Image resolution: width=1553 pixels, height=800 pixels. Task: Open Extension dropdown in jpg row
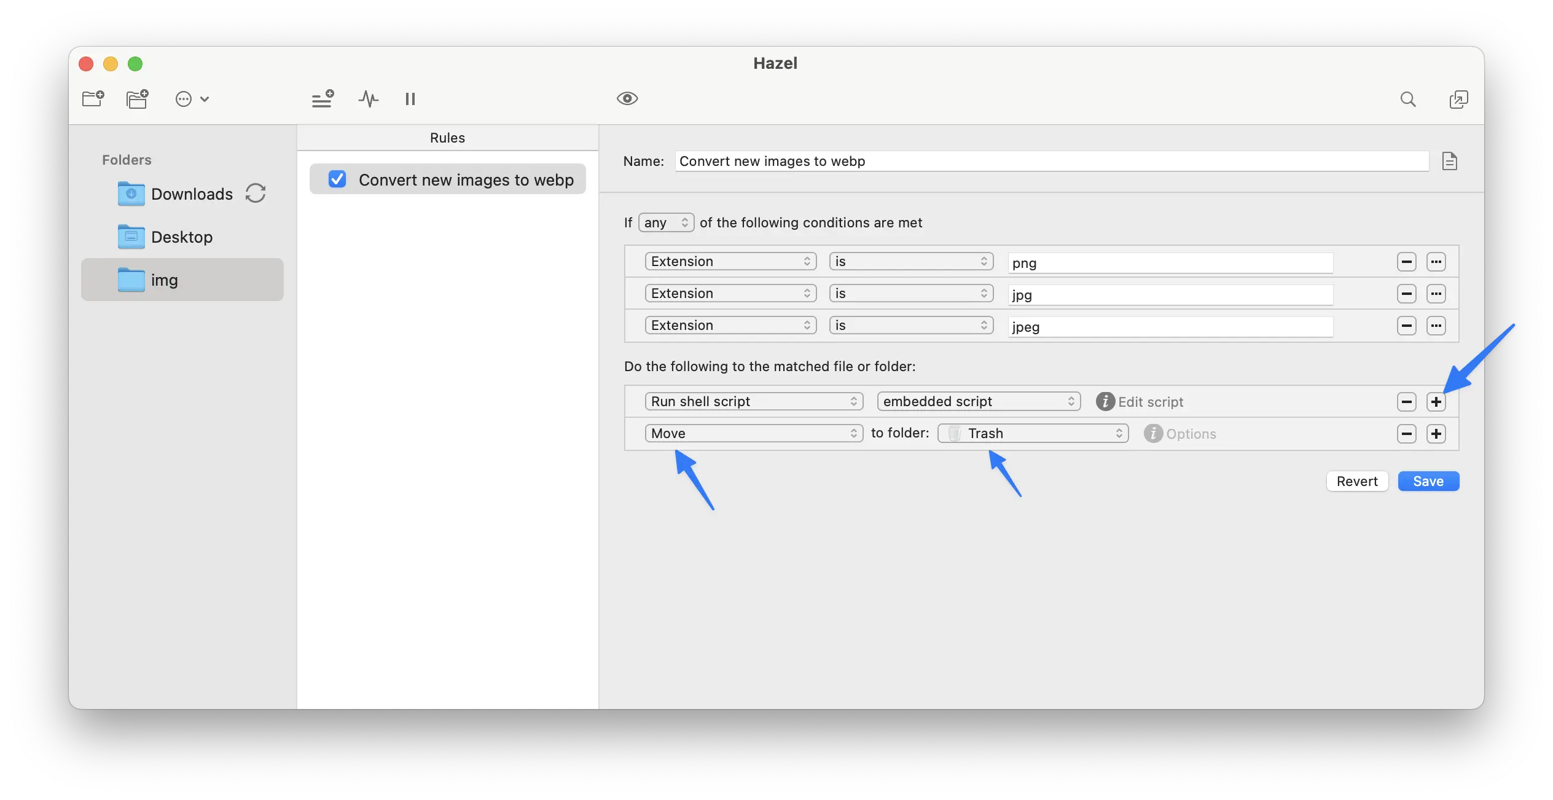click(x=730, y=294)
